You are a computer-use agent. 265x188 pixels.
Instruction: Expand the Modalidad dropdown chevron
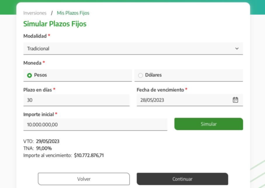(x=237, y=49)
